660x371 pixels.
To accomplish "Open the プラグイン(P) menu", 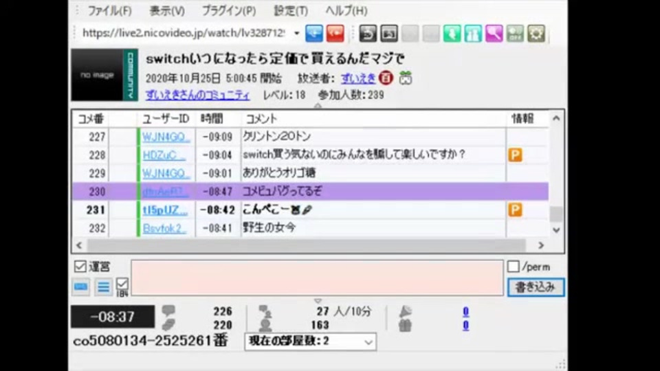I will (x=229, y=11).
